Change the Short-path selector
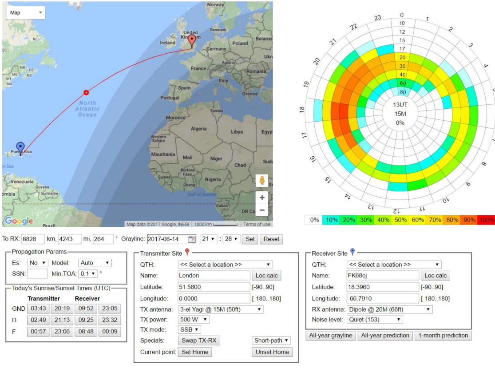 [271, 340]
